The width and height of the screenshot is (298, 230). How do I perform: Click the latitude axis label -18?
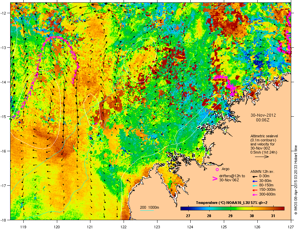[4, 220]
